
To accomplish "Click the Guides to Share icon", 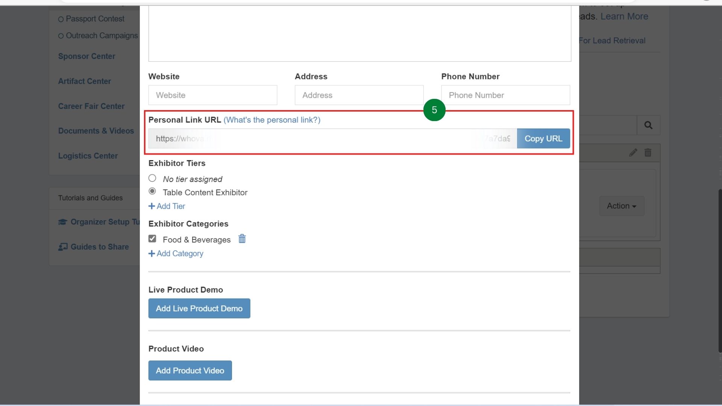I will pos(63,247).
